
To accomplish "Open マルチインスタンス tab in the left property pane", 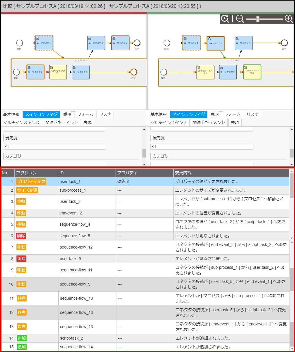I will pos(21,123).
